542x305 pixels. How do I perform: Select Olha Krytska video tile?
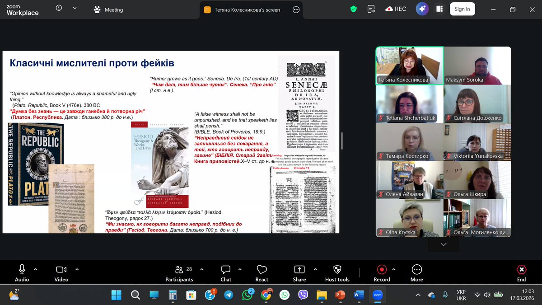[410, 218]
